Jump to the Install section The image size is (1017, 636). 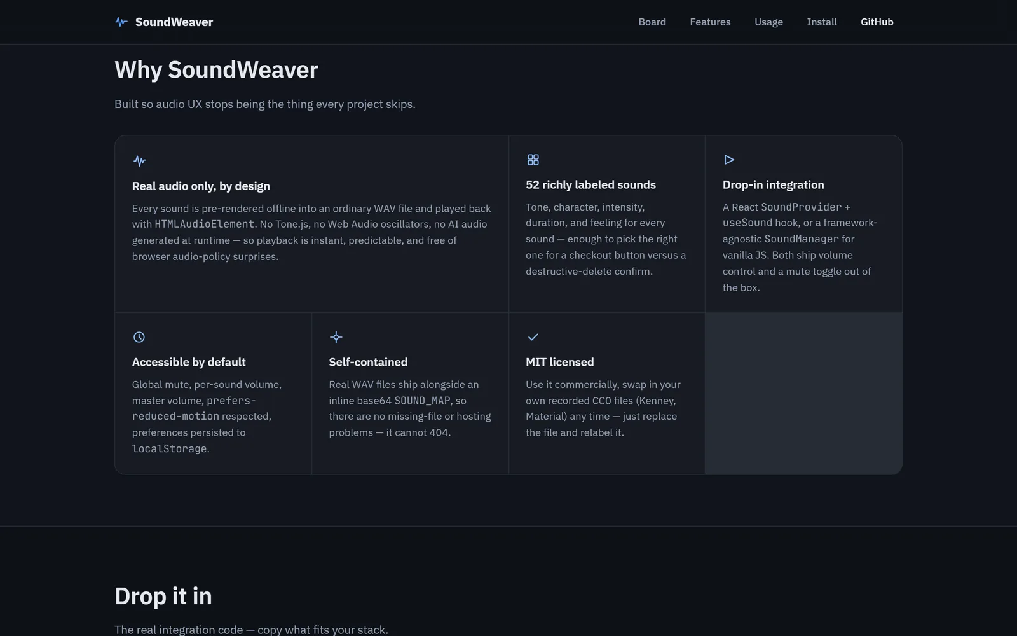pyautogui.click(x=822, y=22)
